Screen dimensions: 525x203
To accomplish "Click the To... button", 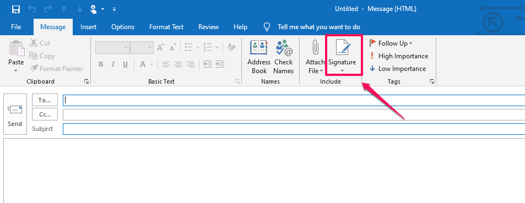I will [x=45, y=100].
